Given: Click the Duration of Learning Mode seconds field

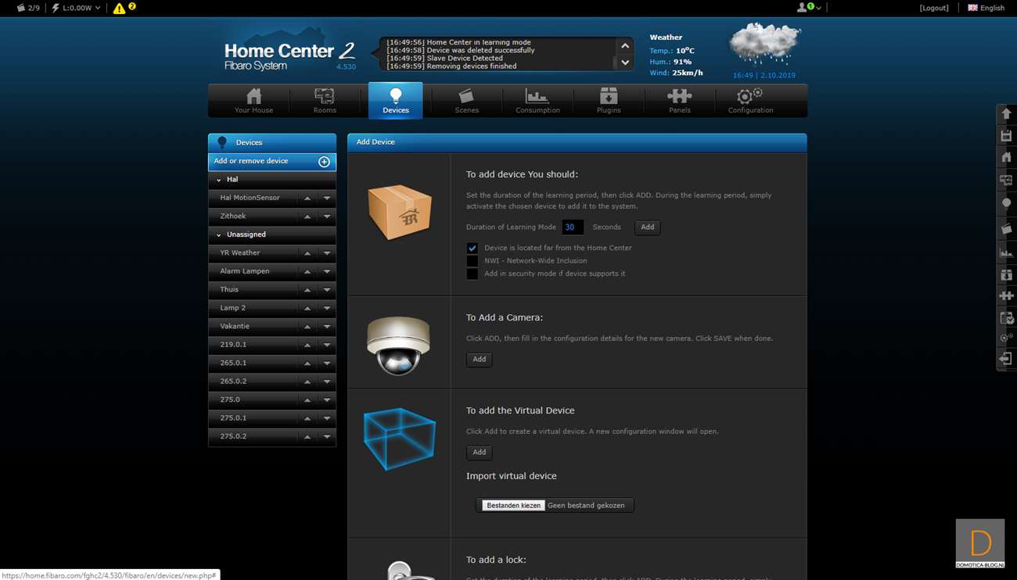Looking at the screenshot, I should tap(573, 227).
